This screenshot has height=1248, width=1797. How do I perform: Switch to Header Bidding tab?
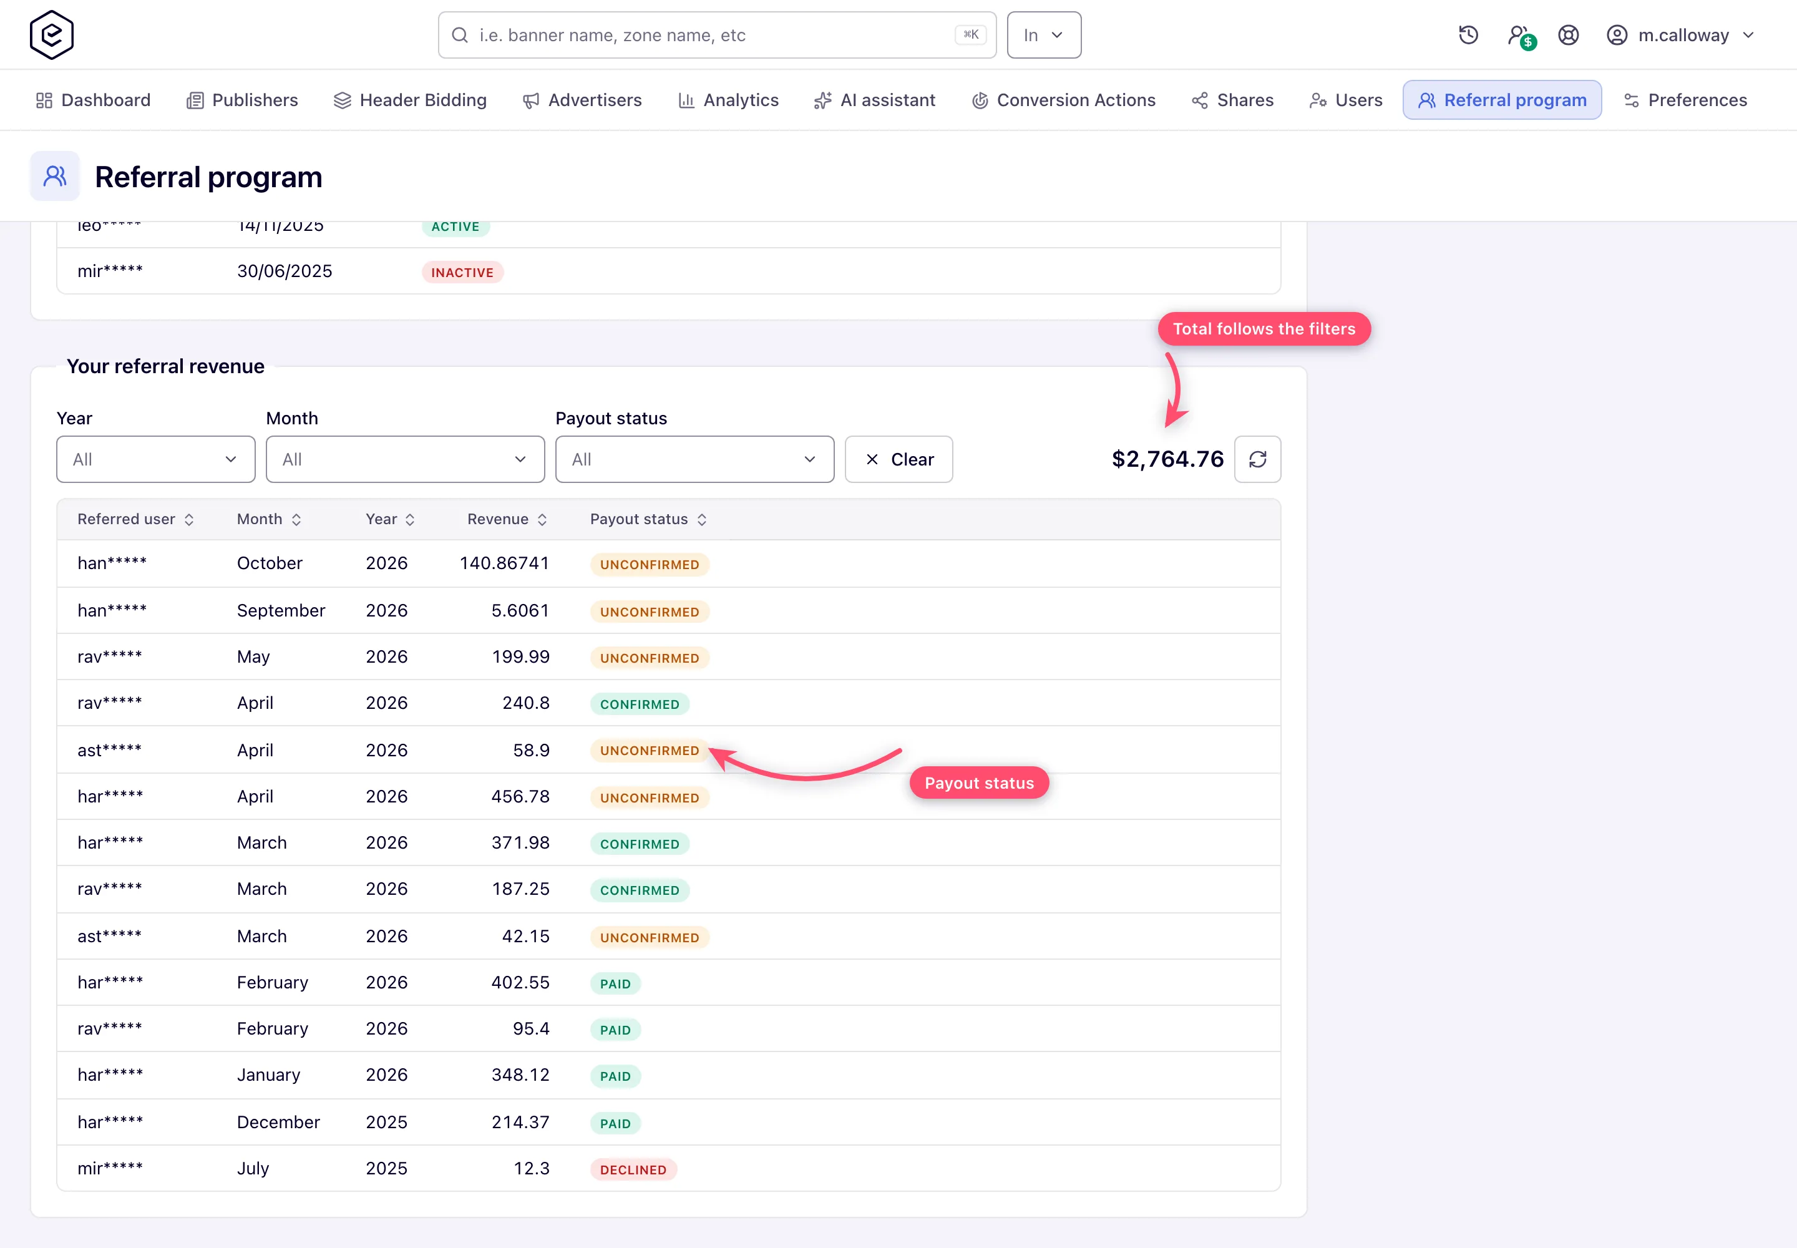coord(411,100)
